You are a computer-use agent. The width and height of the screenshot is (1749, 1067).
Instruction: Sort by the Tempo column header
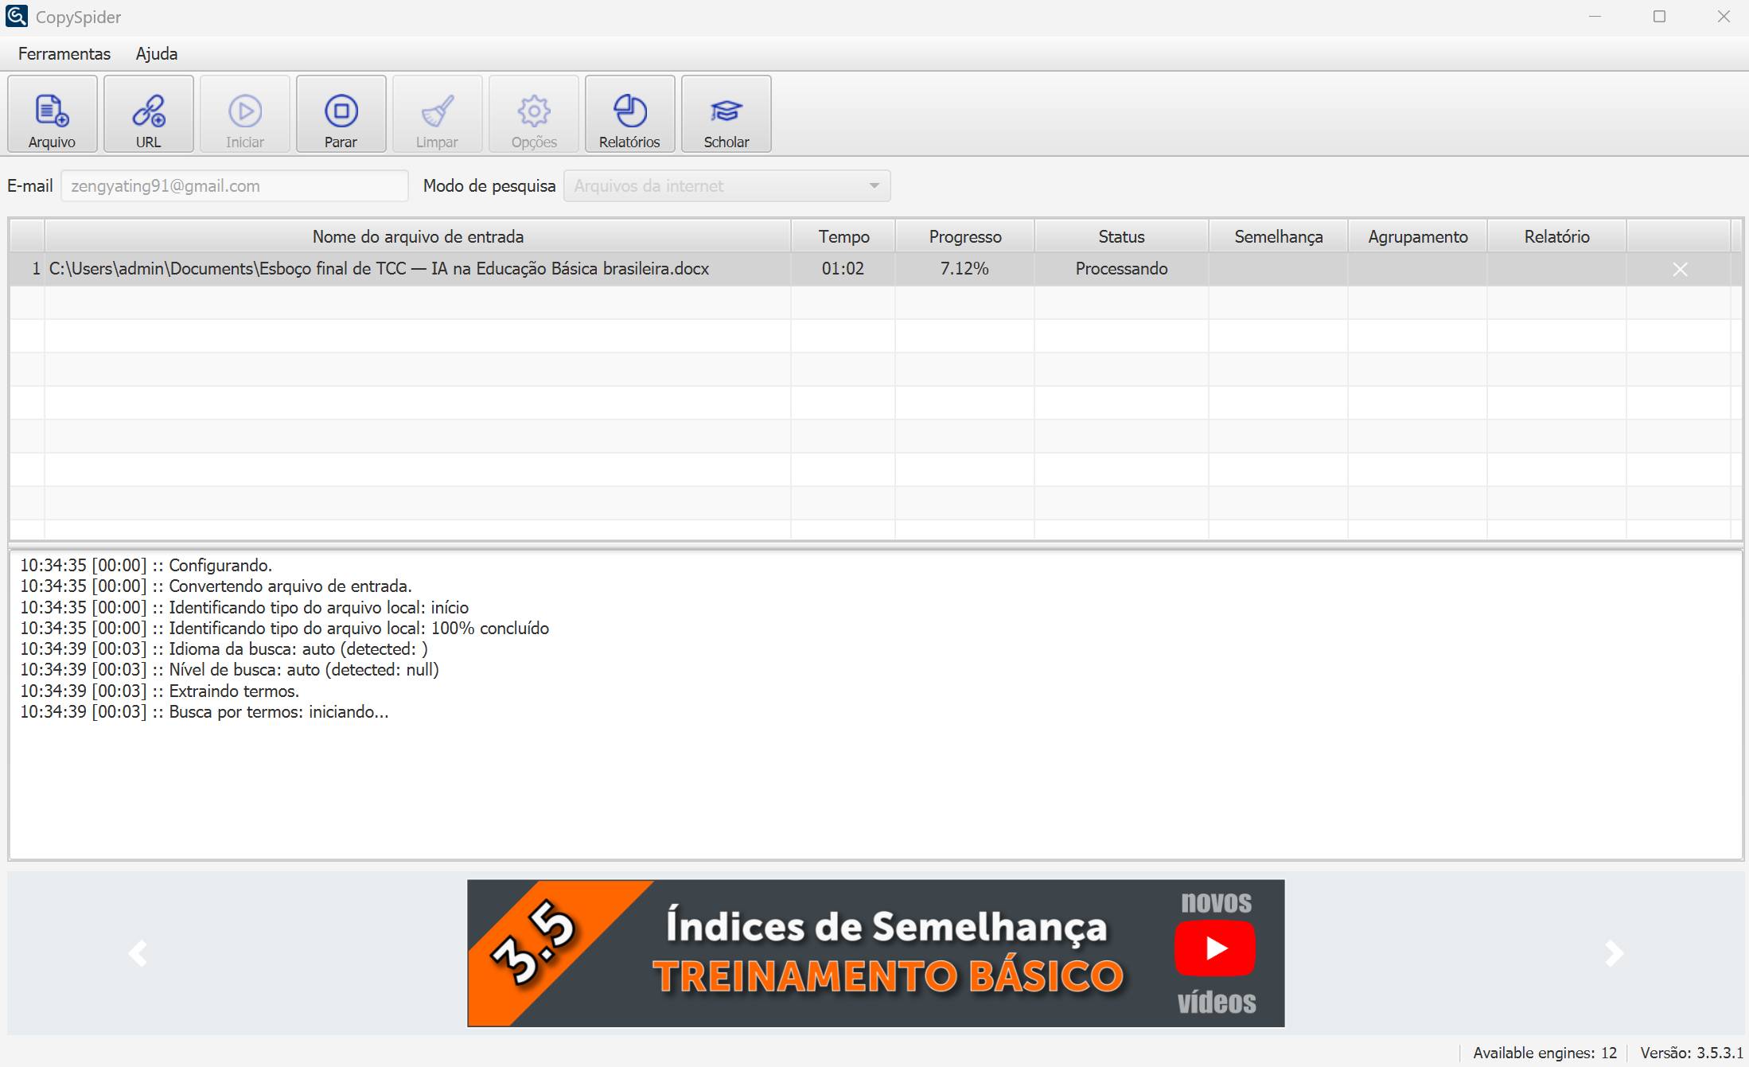pyautogui.click(x=843, y=236)
